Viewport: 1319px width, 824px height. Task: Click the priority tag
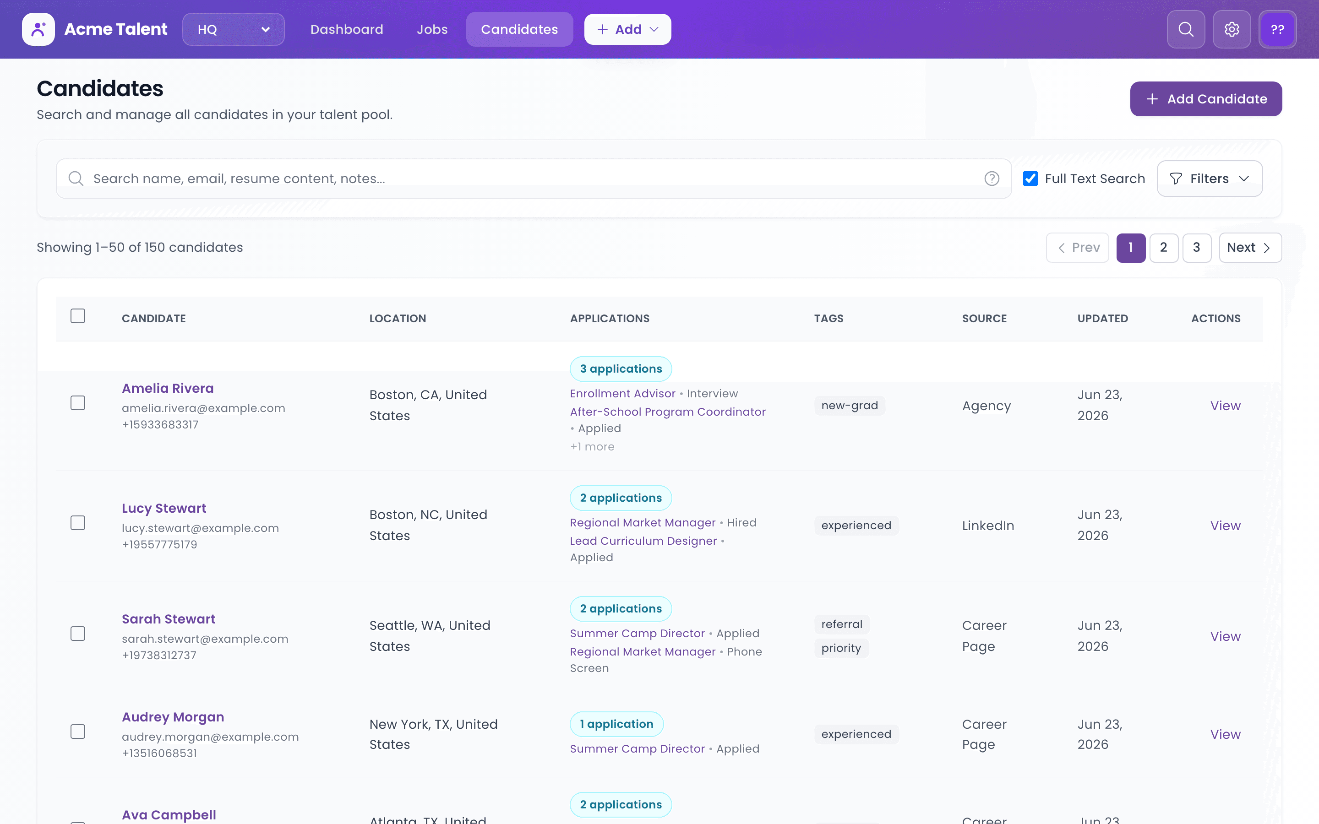coord(841,649)
